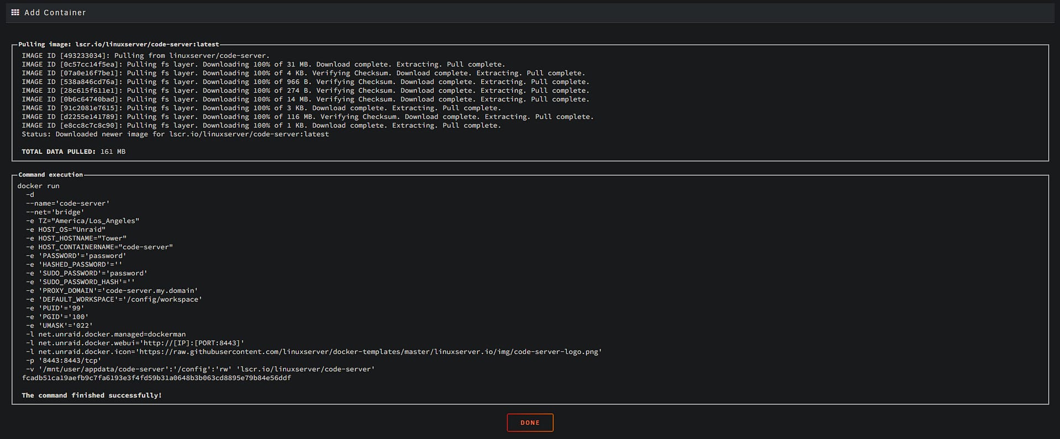Click the 'Status: Downloaded newer image' line
This screenshot has height=439, width=1060.
pyautogui.click(x=175, y=134)
